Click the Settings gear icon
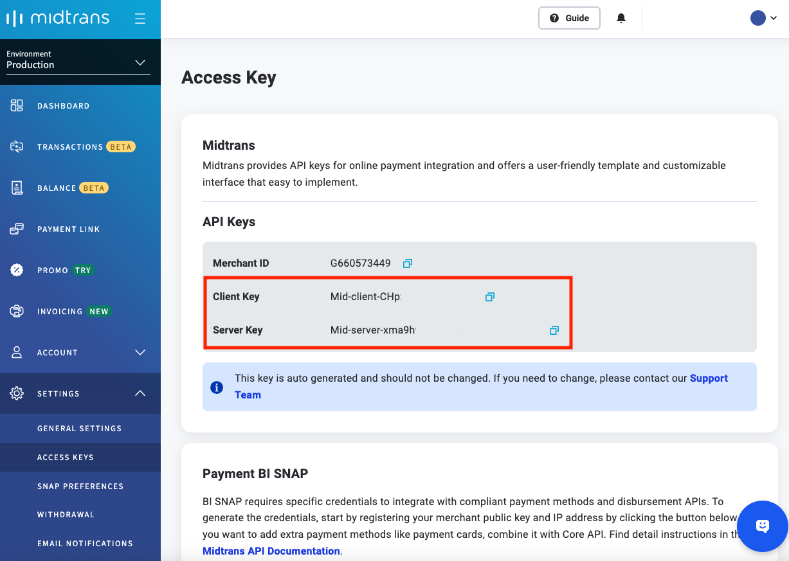This screenshot has height=561, width=789. pos(17,393)
